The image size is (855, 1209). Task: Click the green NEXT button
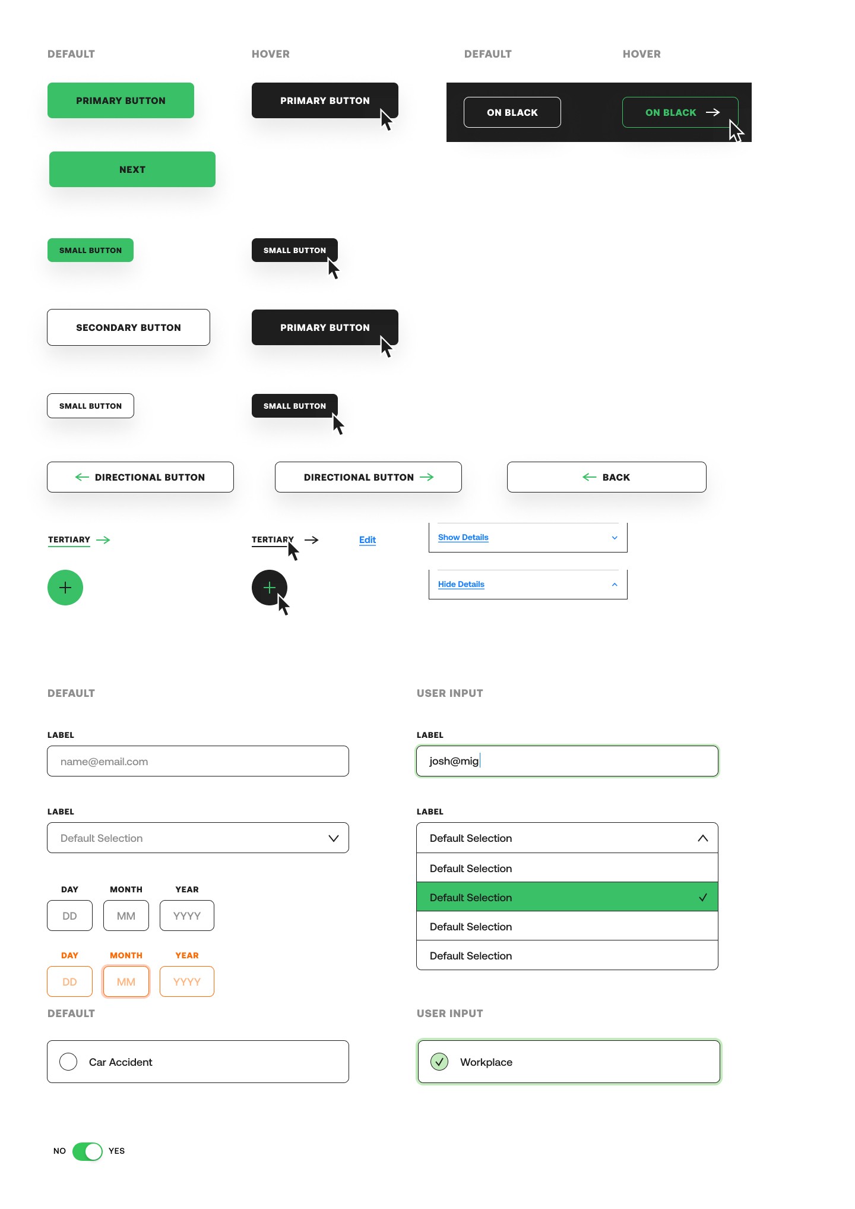pyautogui.click(x=132, y=169)
